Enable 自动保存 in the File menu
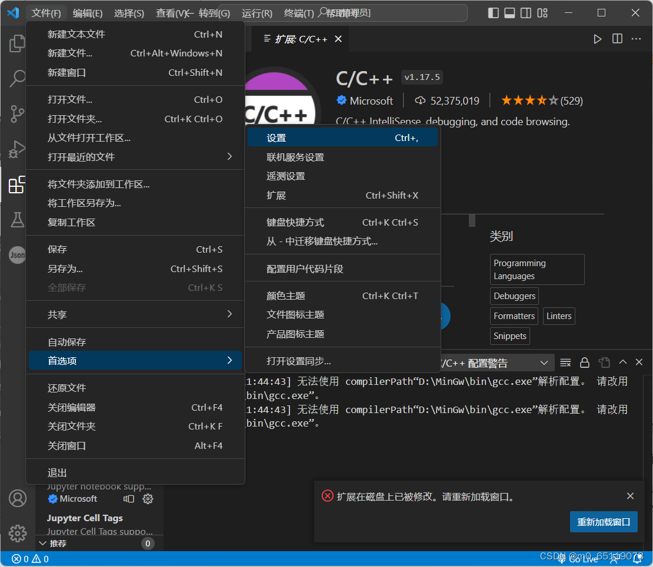 (x=66, y=341)
